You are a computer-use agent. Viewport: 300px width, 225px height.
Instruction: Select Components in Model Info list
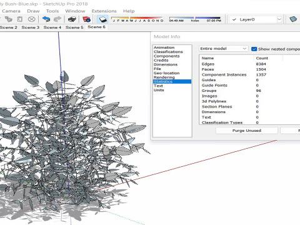(166, 56)
